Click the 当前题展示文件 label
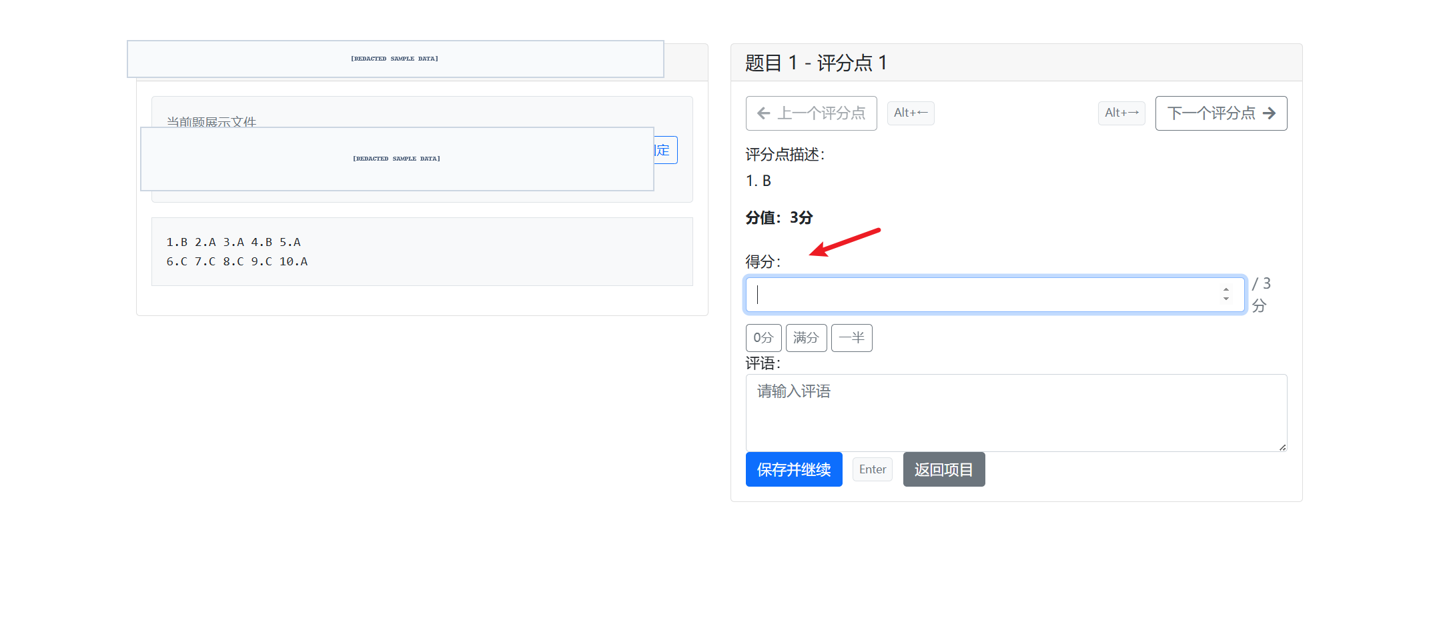 pos(211,121)
